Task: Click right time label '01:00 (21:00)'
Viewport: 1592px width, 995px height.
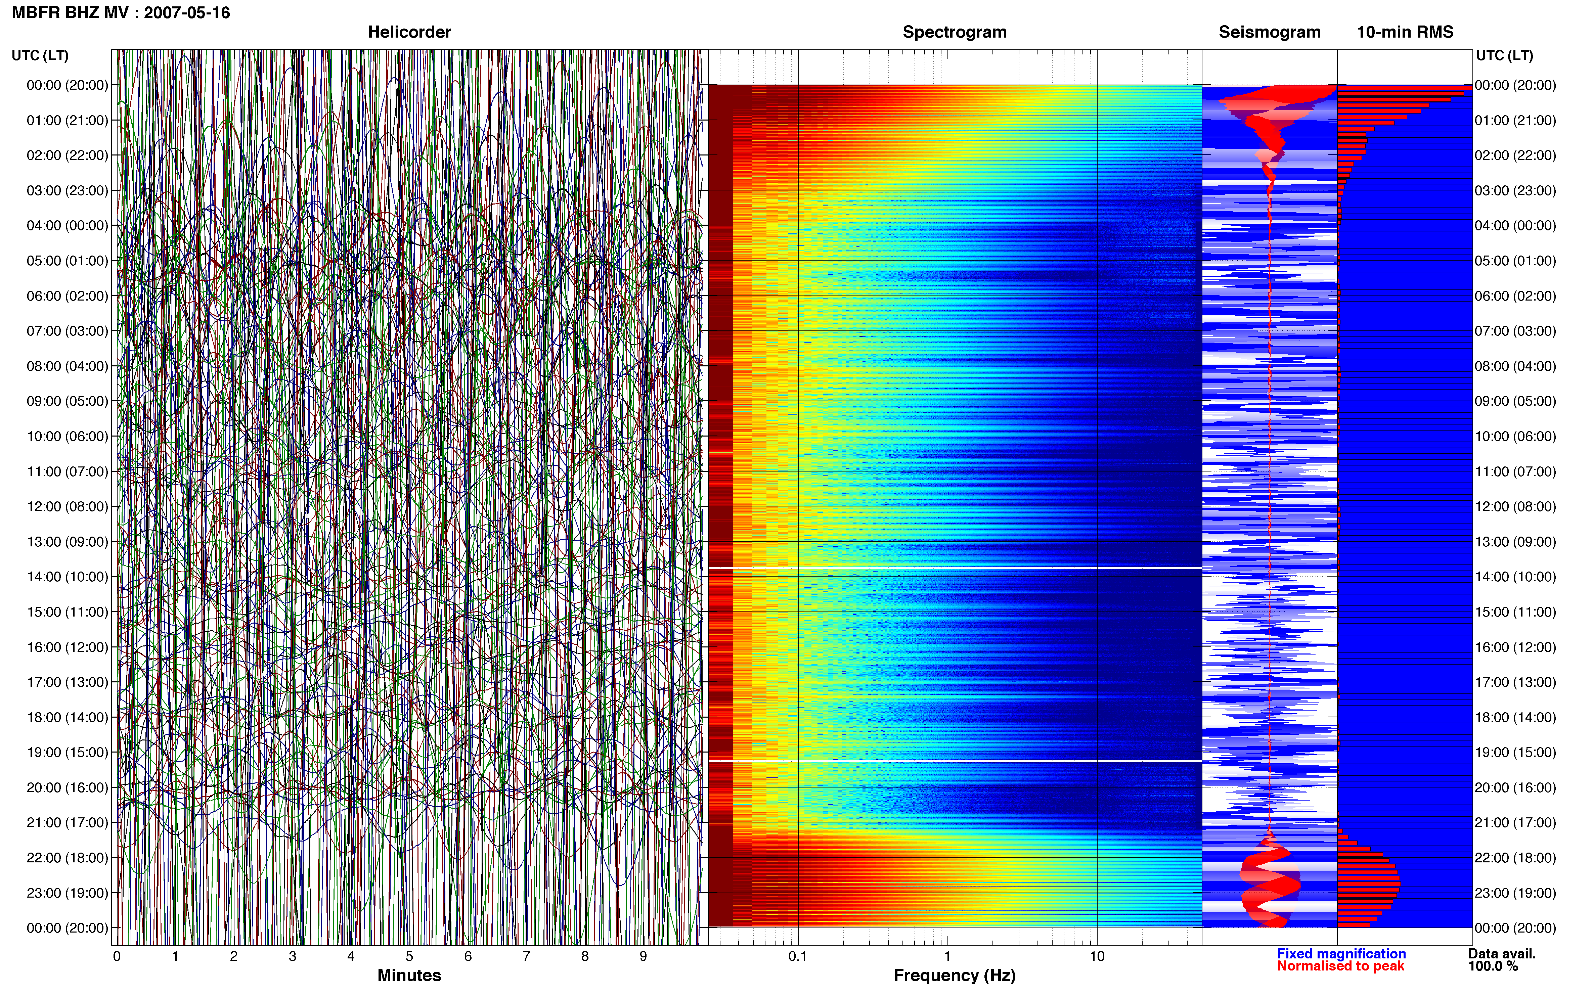Action: tap(1515, 121)
